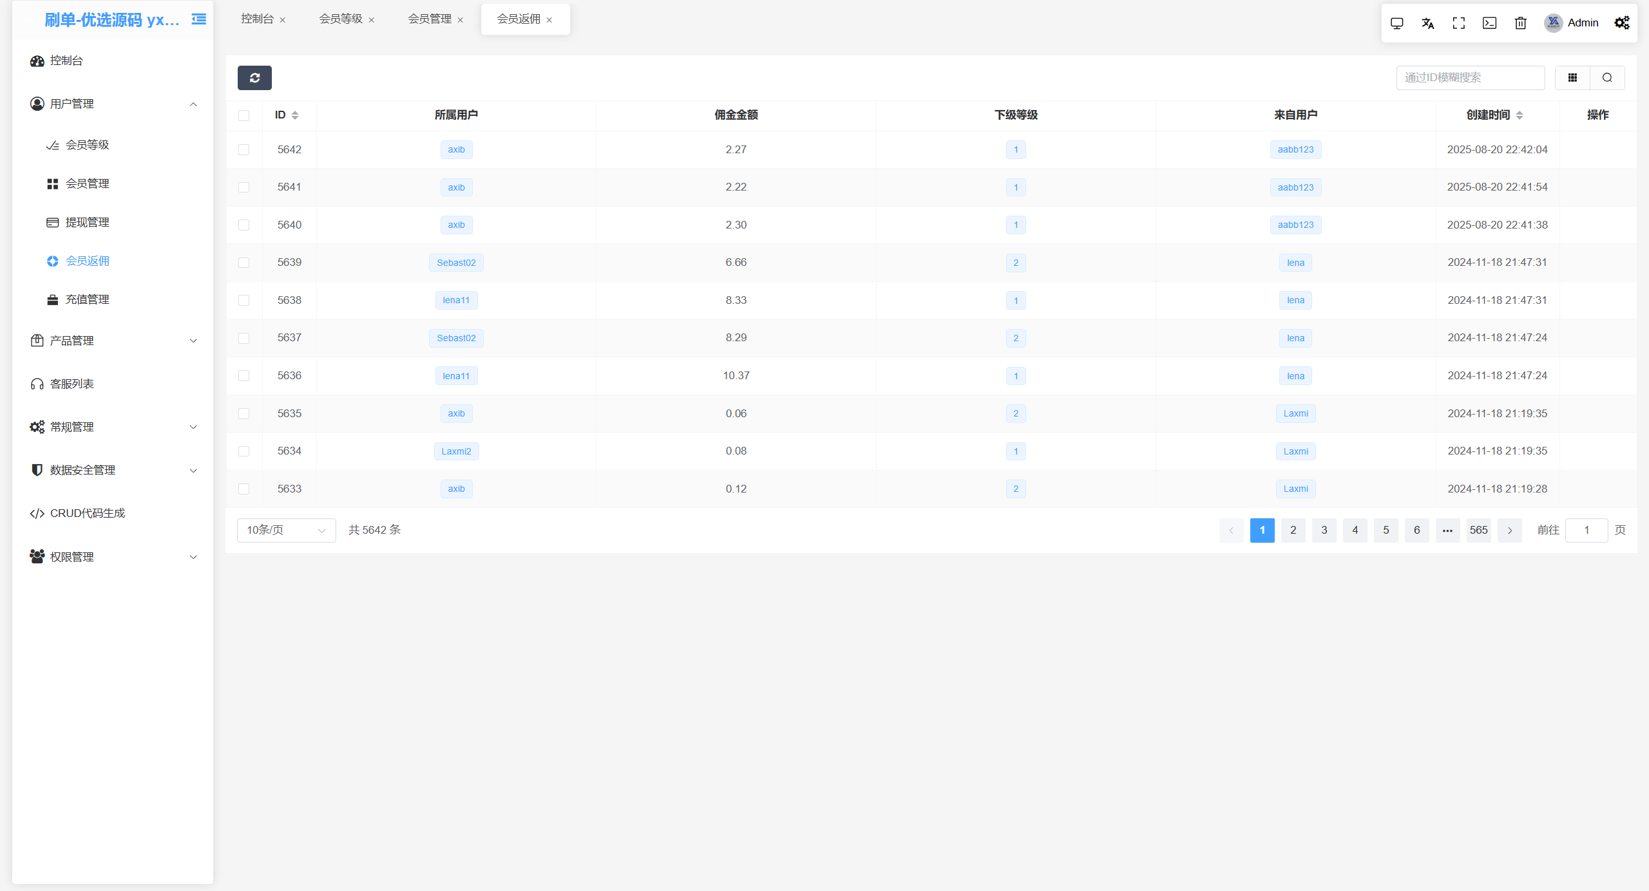This screenshot has height=891, width=1649.
Task: Tick the checkbox for row 5639
Action: click(243, 263)
